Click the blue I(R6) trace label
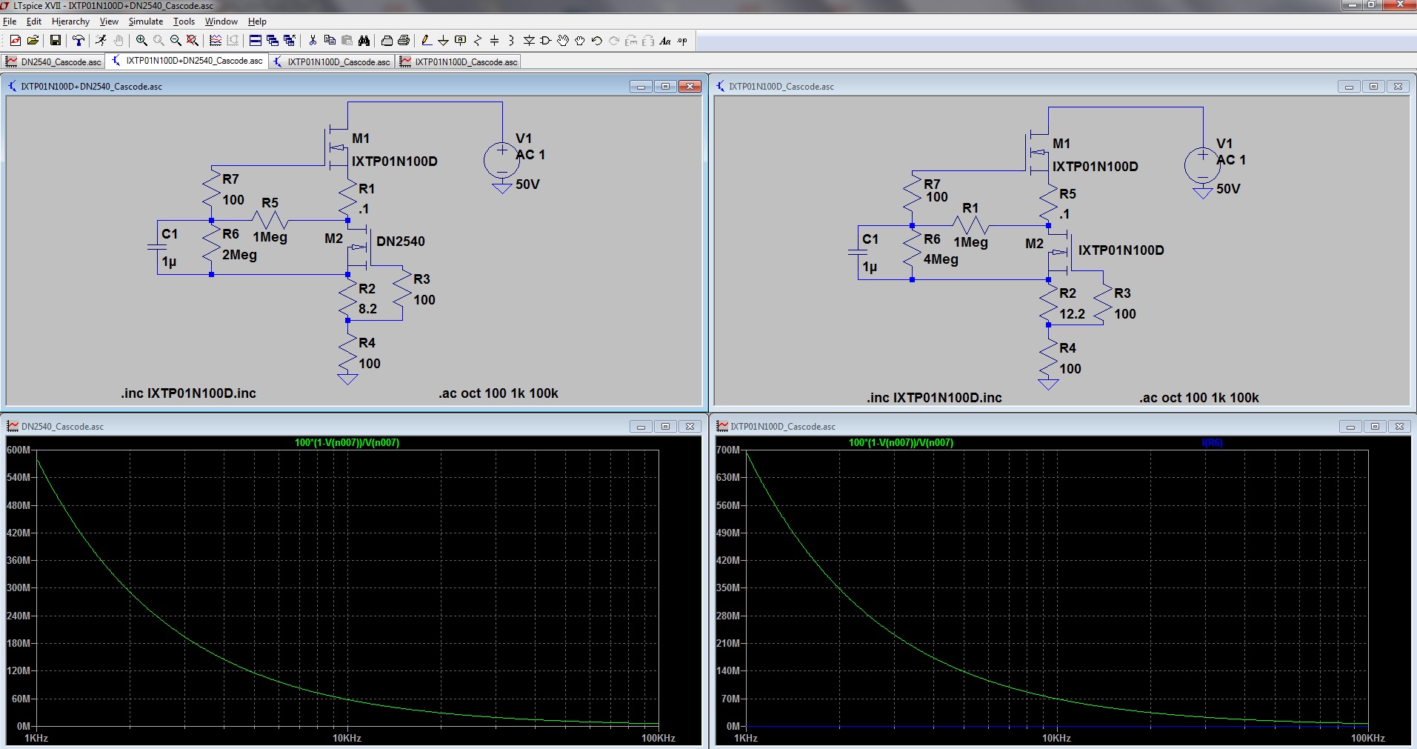 pos(1212,442)
